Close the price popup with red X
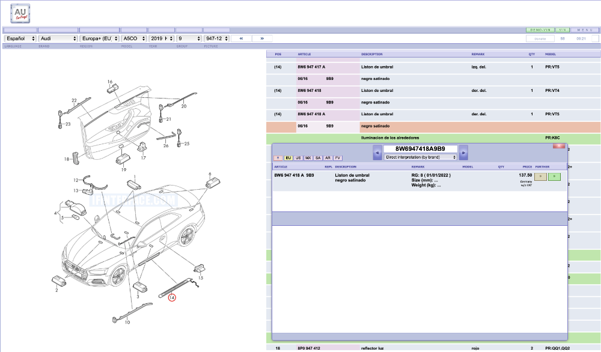This screenshot has height=352, width=601. click(559, 146)
